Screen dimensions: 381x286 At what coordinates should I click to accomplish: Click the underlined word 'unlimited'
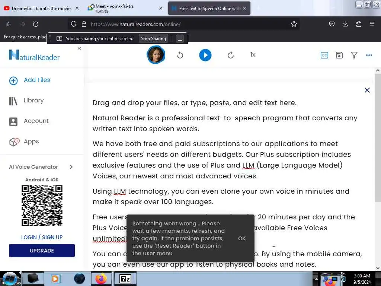[x=109, y=239]
